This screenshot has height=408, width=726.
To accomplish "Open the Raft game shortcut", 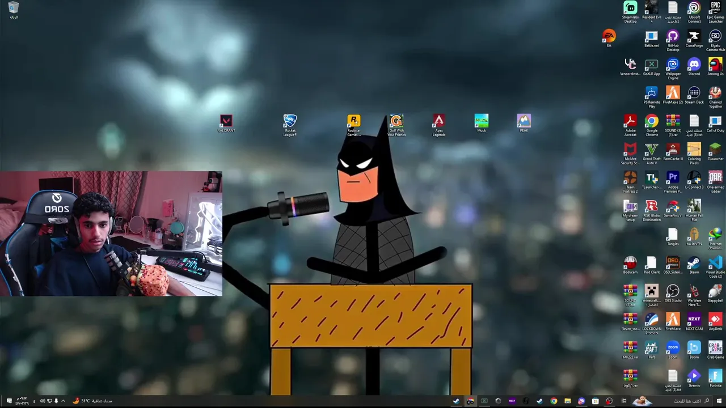I will coord(652,350).
